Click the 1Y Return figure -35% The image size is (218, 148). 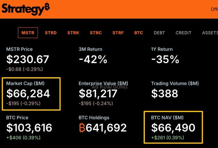(165, 59)
